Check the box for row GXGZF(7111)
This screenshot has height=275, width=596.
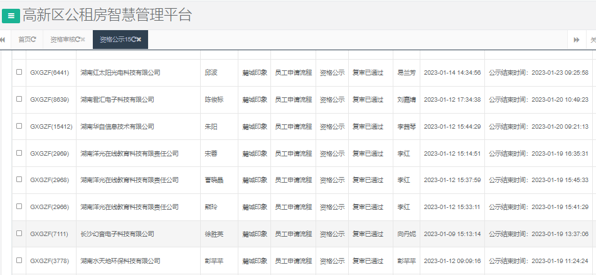pyautogui.click(x=19, y=234)
